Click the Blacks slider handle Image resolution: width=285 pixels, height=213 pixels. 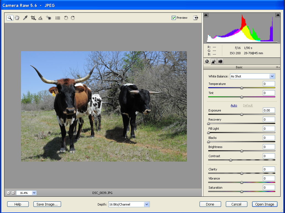209,142
